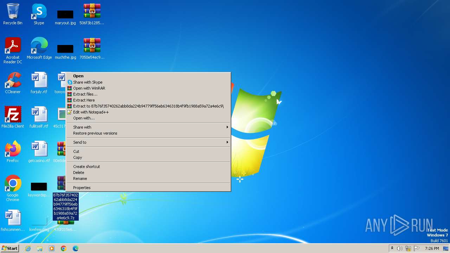450x253 pixels.
Task: Choose Edit with Notepad++
Action: coord(148,112)
